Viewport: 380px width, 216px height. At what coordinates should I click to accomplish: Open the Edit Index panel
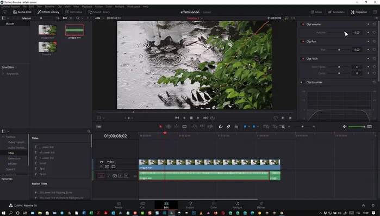(74, 12)
